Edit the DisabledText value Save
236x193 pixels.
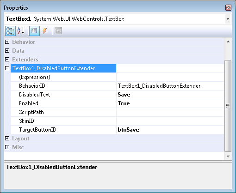(170, 95)
